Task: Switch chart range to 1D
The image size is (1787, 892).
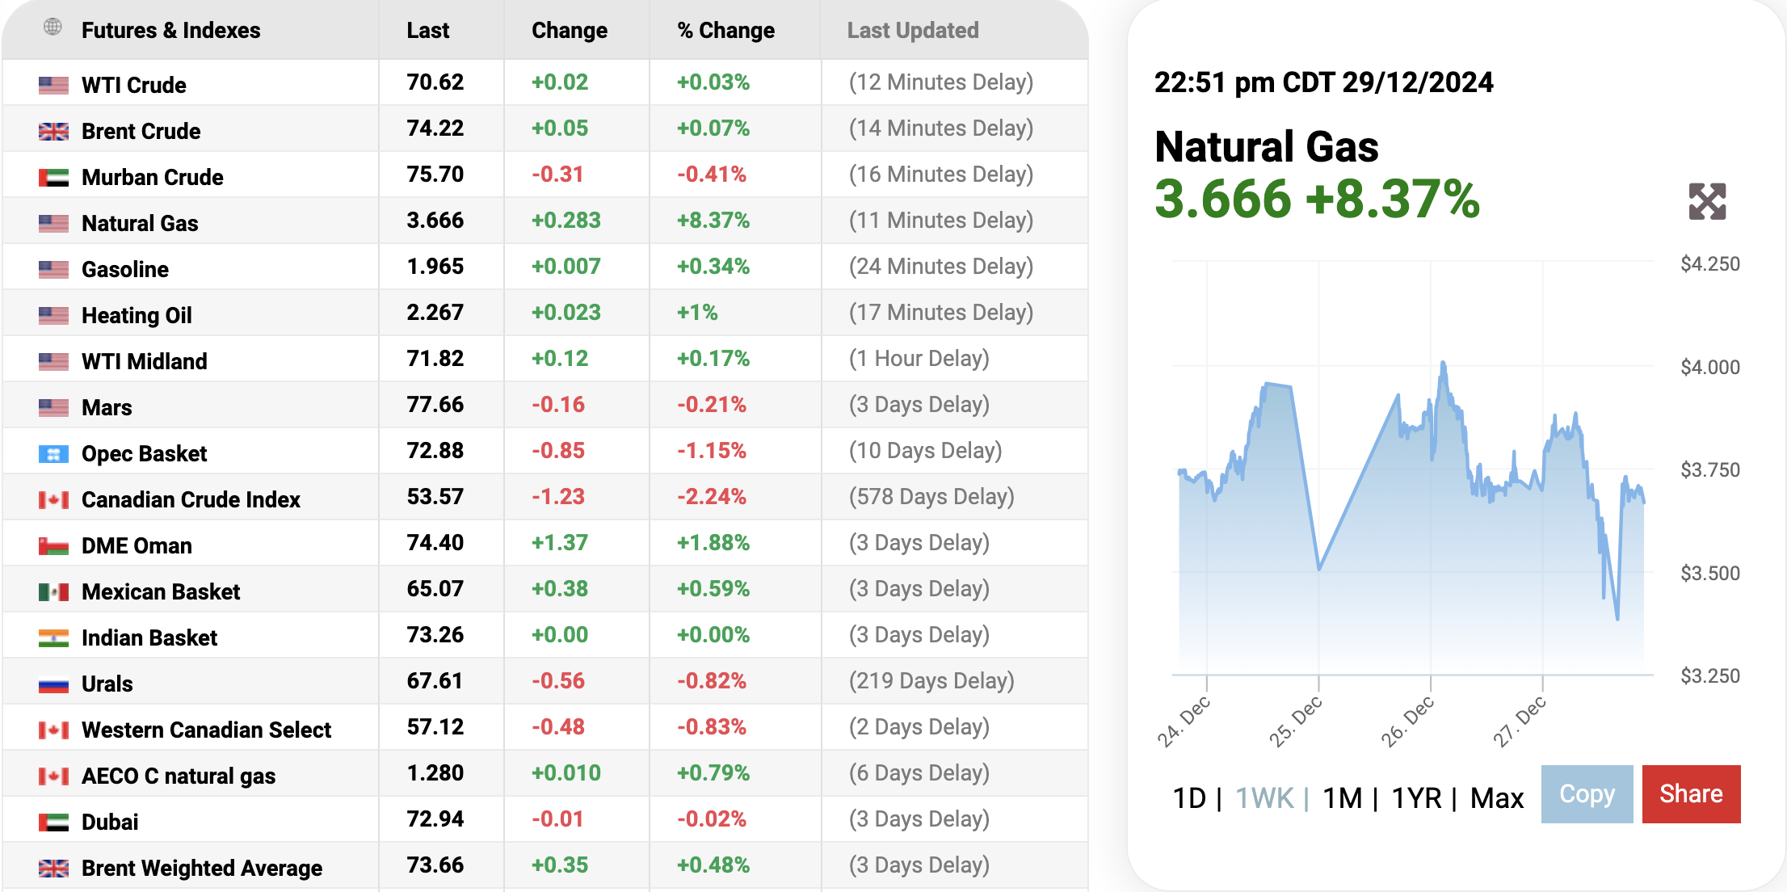Action: click(1189, 798)
